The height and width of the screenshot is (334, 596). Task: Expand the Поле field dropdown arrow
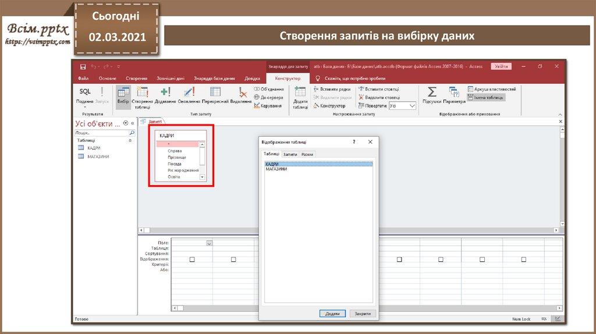209,243
